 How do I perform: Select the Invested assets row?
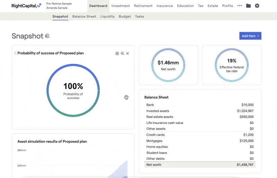pyautogui.click(x=200, y=111)
